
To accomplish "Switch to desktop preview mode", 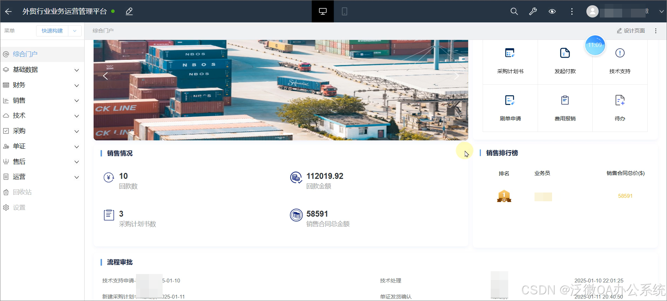I will coord(323,12).
